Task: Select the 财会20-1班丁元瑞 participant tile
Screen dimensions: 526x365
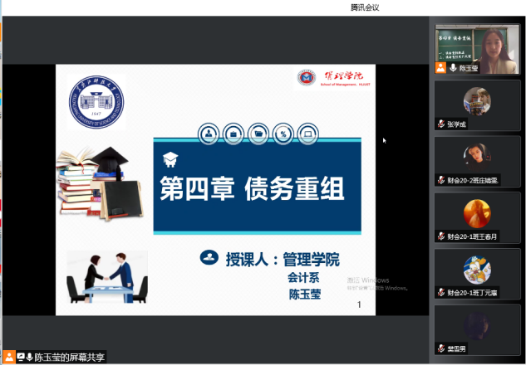Action: pyautogui.click(x=477, y=273)
